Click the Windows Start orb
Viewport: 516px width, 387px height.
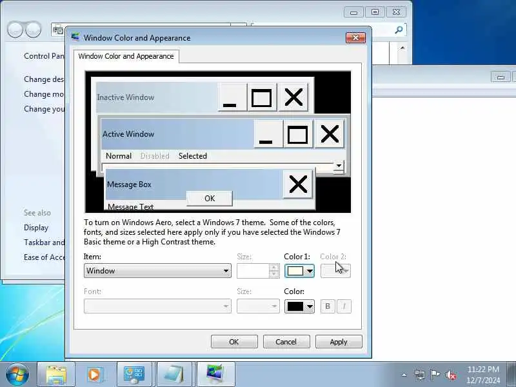point(17,375)
